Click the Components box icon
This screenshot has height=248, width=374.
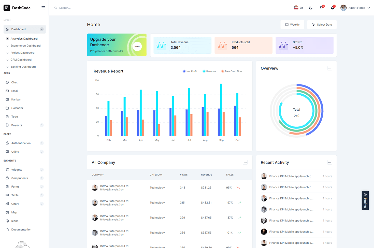7,178
